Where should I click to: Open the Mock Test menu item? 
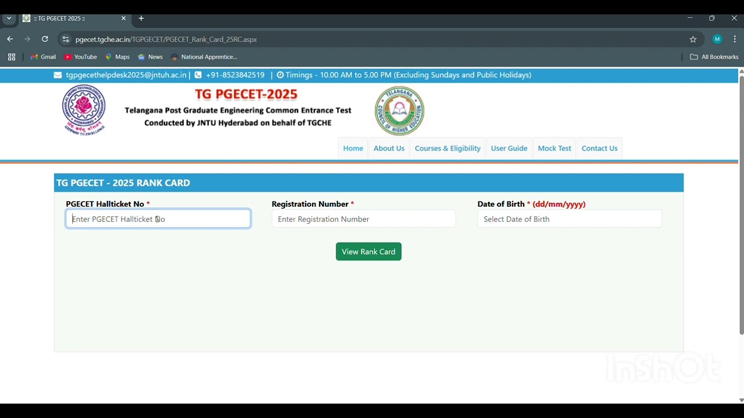coord(555,148)
